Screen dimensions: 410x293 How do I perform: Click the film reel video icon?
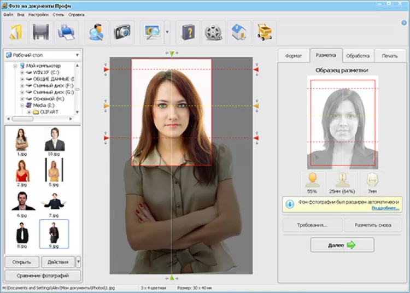(213, 33)
